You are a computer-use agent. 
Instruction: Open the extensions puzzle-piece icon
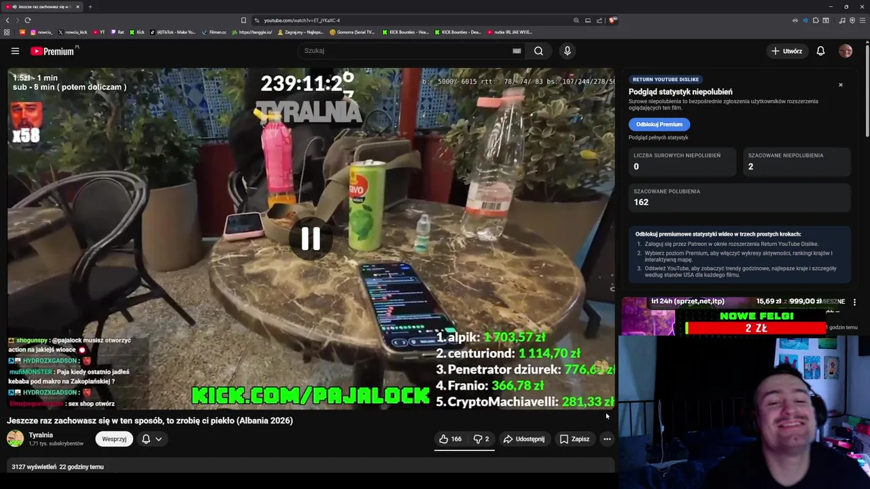[816, 20]
